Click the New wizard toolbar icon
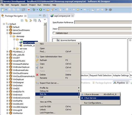132x115 pixels. pyautogui.click(x=3, y=10)
